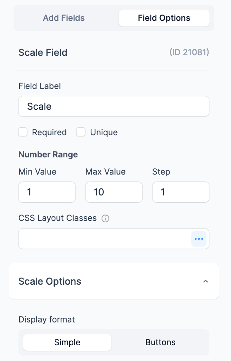Image resolution: width=231 pixels, height=361 pixels.
Task: Open the CSS classes selector via ellipsis icon
Action: 199,239
